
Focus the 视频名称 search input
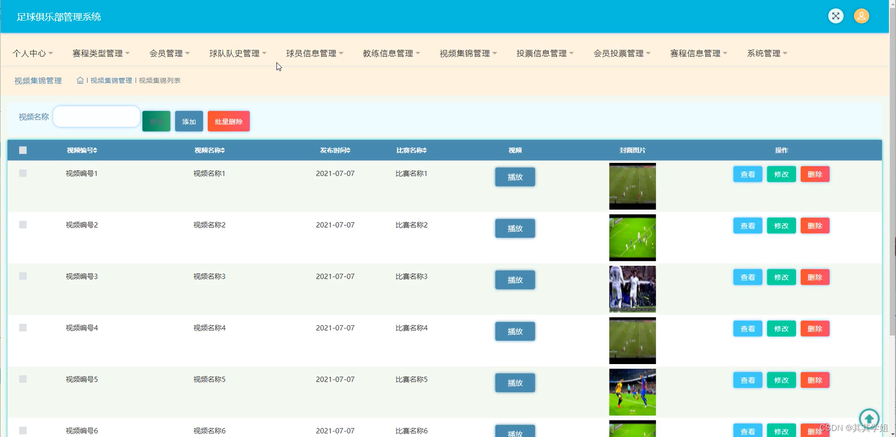coord(96,116)
